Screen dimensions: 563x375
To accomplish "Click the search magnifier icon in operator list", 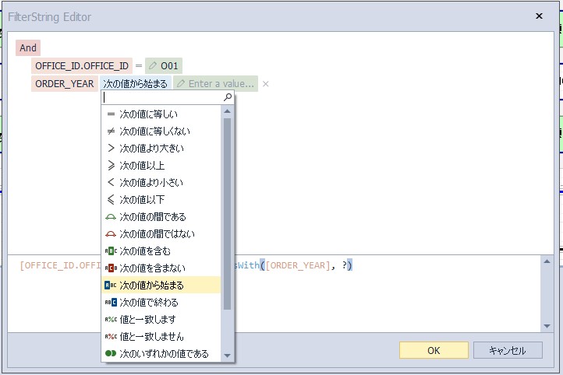I will (x=228, y=97).
